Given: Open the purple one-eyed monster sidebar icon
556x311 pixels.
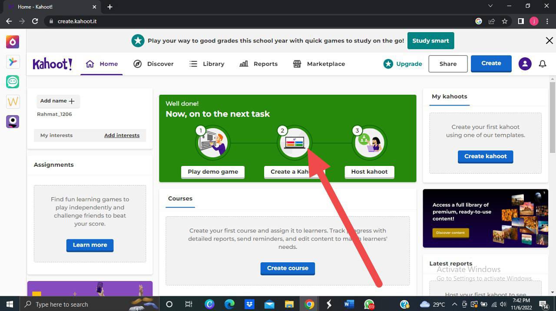Looking at the screenshot, I should tap(13, 122).
